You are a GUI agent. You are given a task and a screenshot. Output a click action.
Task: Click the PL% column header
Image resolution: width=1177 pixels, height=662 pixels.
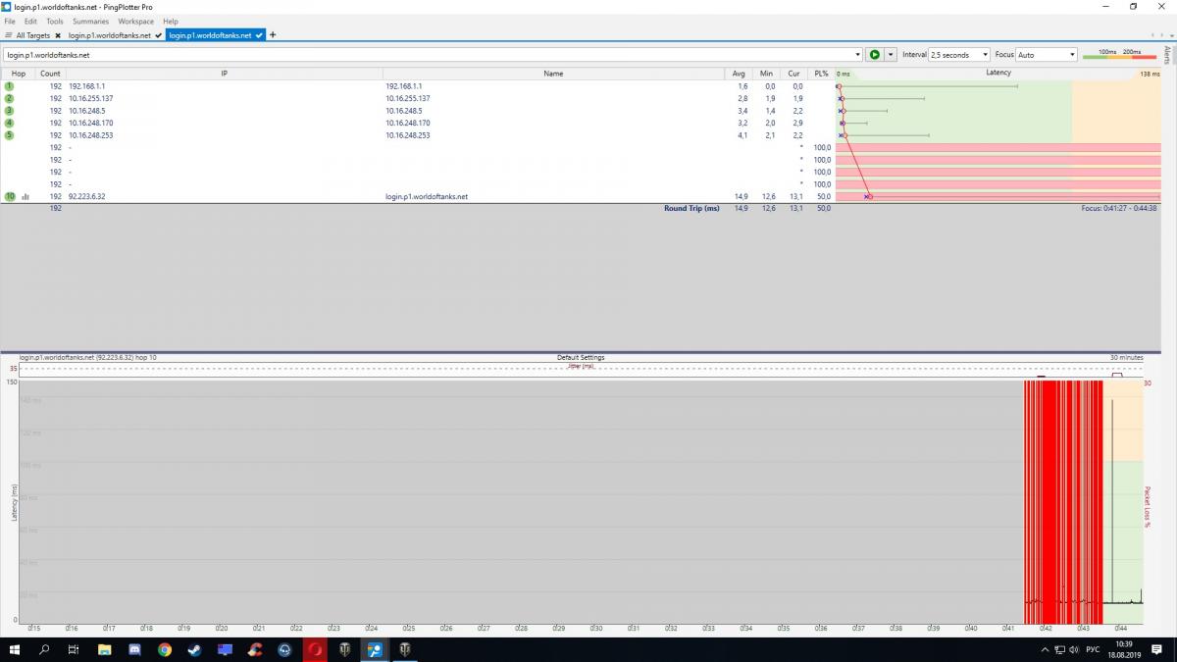coord(821,74)
